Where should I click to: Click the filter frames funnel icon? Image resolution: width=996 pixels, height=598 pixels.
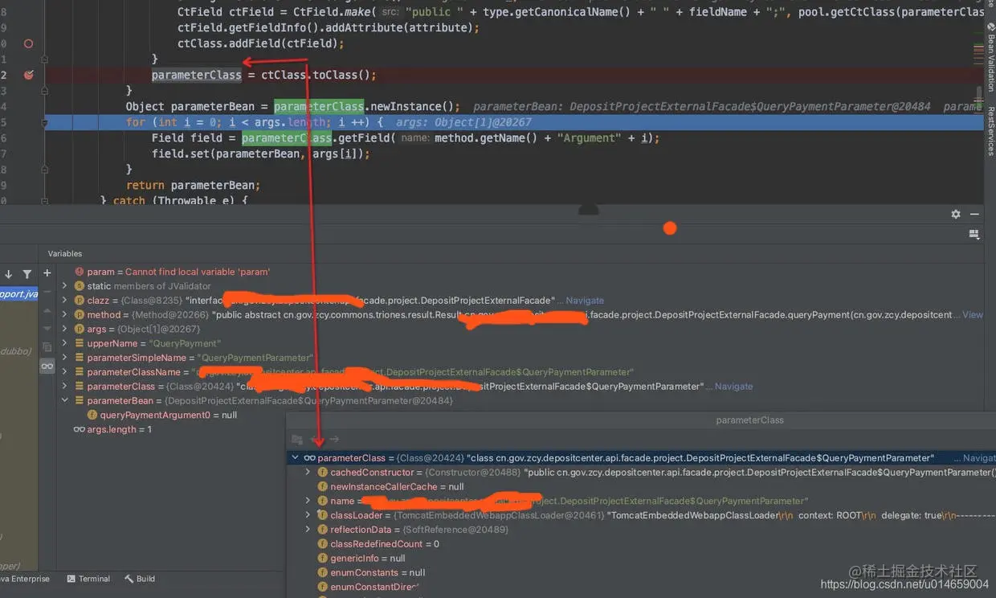(27, 274)
